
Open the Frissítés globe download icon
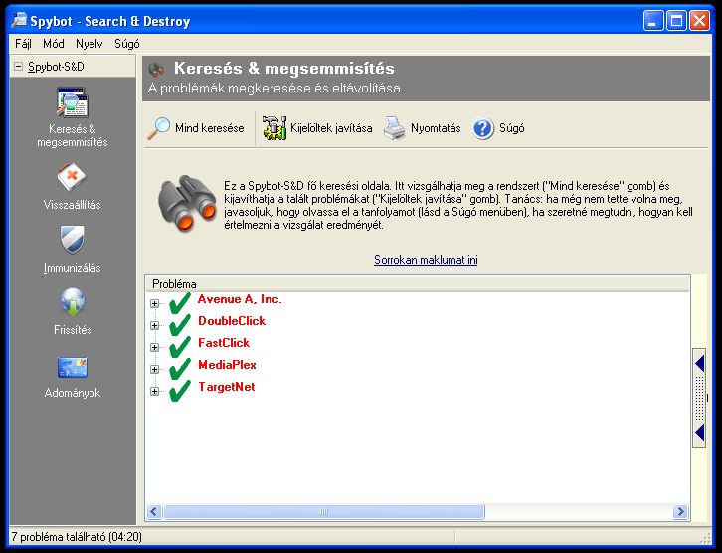73,302
